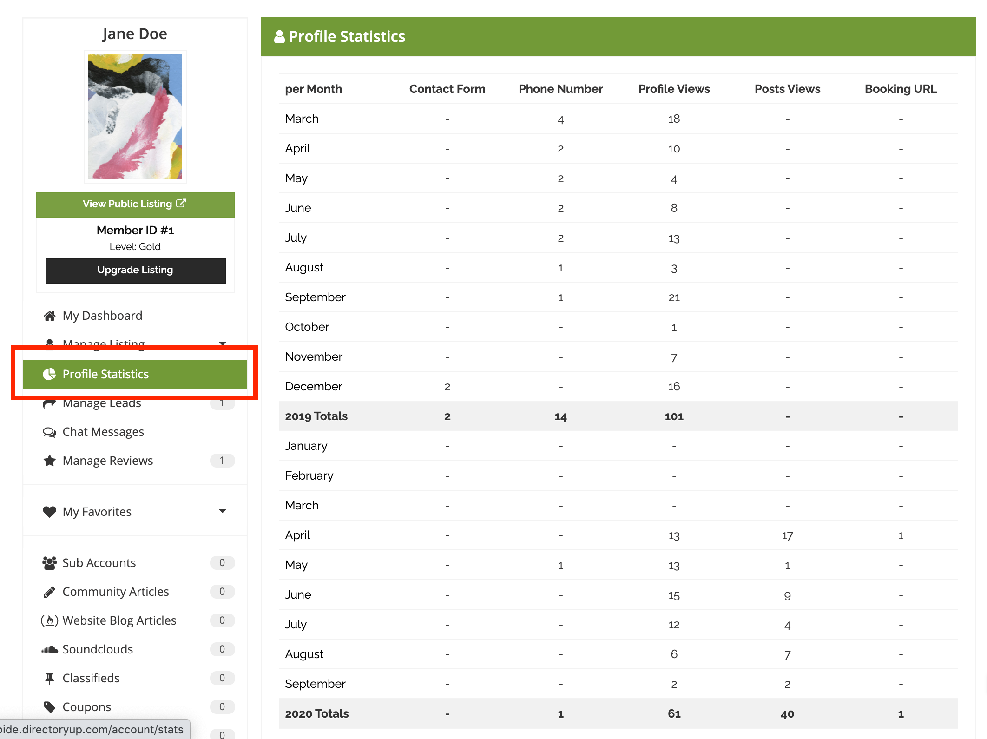
Task: Click the Manage Reviews star icon
Action: 49,461
